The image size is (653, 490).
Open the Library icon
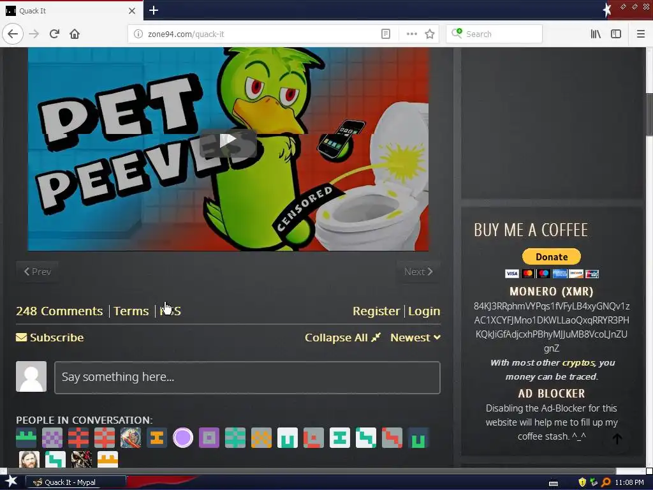pyautogui.click(x=596, y=34)
